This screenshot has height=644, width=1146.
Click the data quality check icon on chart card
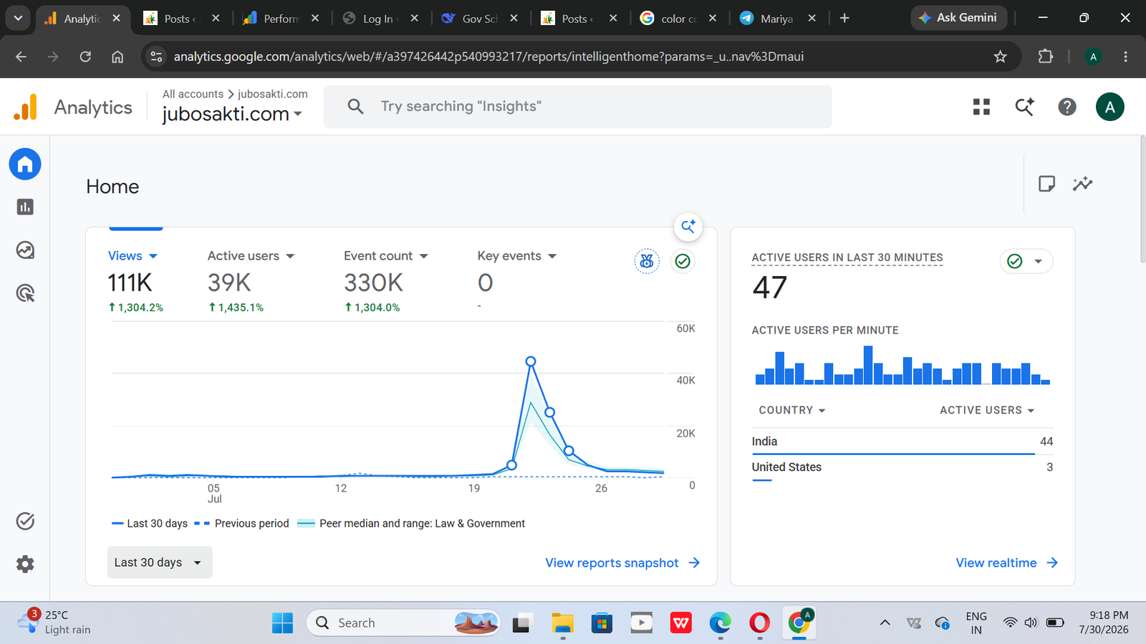[x=683, y=261]
